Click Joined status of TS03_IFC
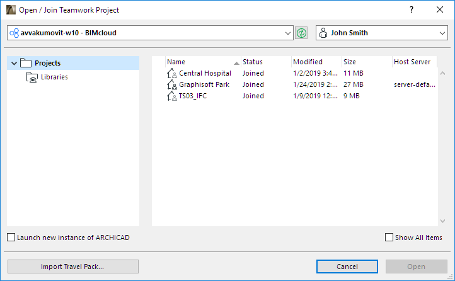The width and height of the screenshot is (455, 281). tap(253, 96)
